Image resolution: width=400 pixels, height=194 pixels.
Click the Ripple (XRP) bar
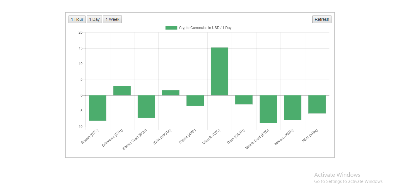click(195, 99)
